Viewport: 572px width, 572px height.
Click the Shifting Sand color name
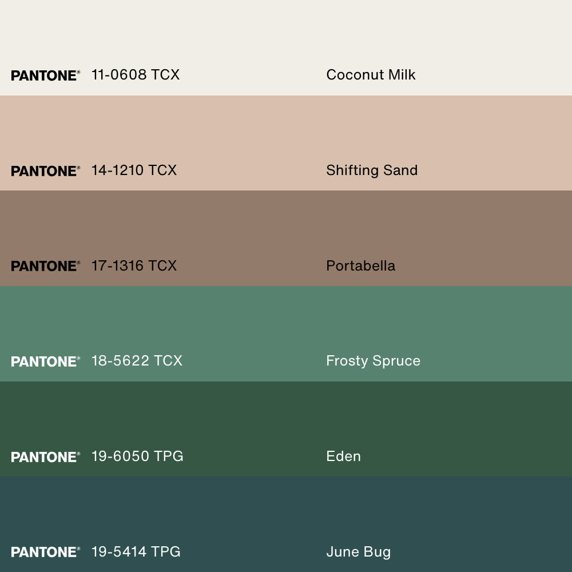click(x=372, y=170)
